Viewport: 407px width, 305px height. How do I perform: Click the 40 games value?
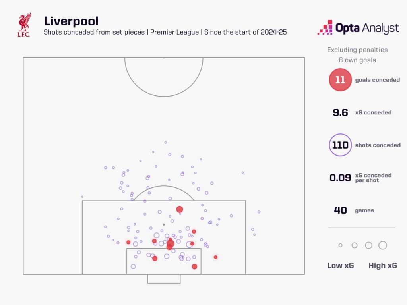340,210
